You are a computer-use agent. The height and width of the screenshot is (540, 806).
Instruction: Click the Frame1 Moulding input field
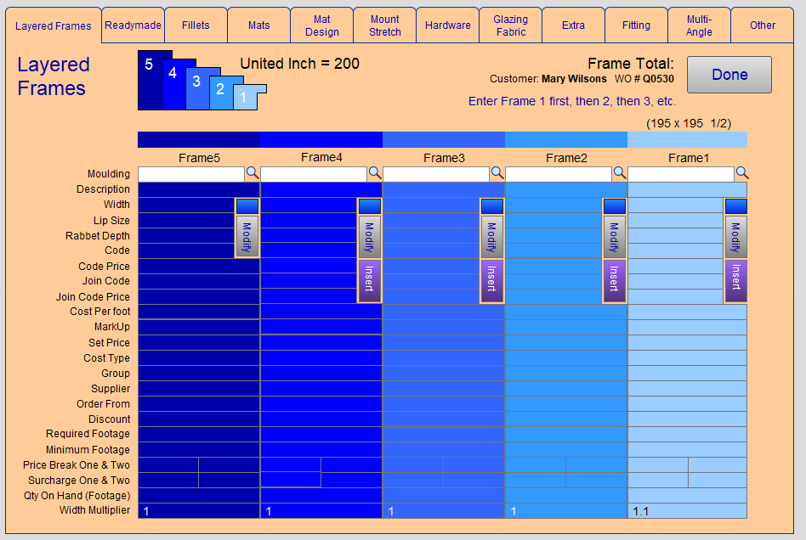680,174
